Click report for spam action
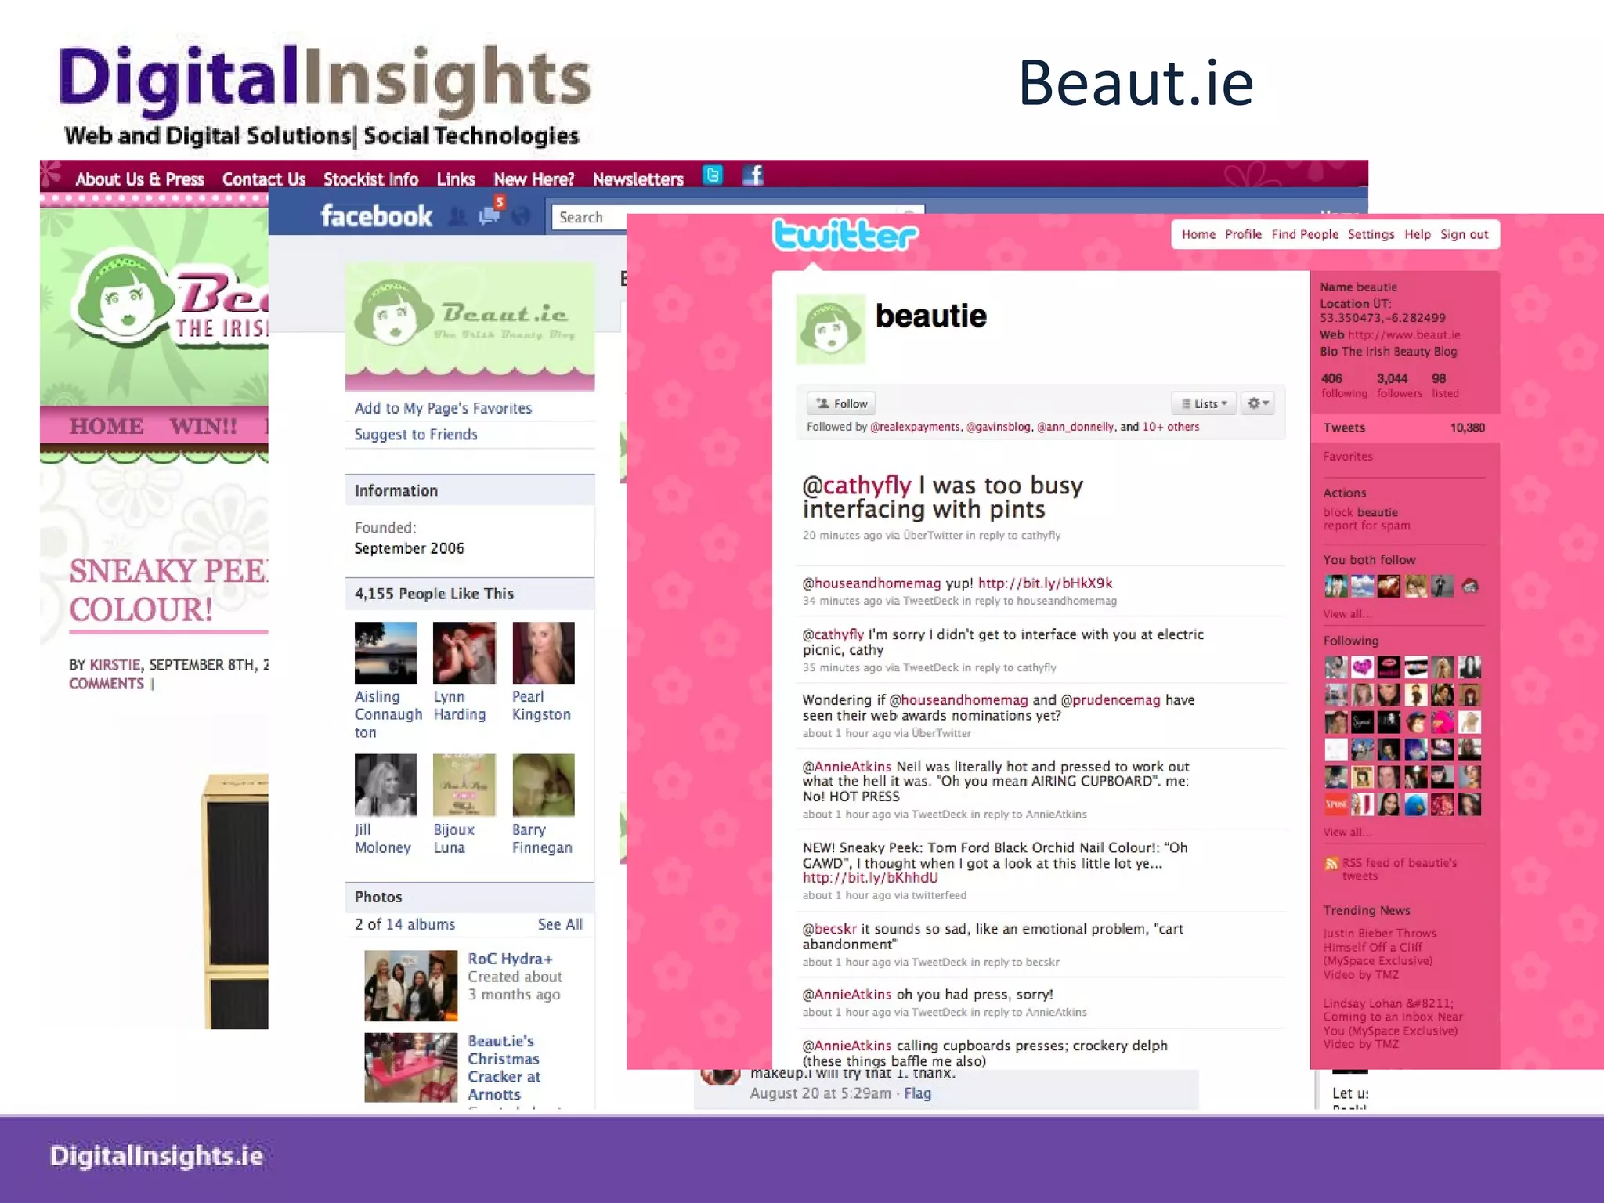 [1367, 526]
